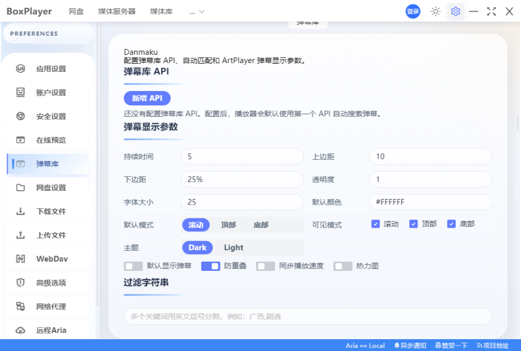Click the 应用设置 sidebar icon

(21, 69)
